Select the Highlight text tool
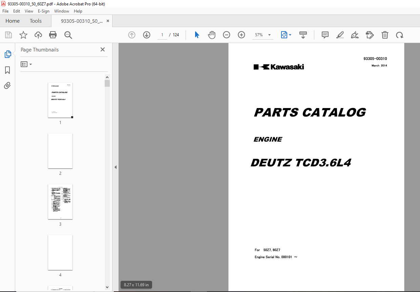The width and height of the screenshot is (420, 292). coord(340,35)
